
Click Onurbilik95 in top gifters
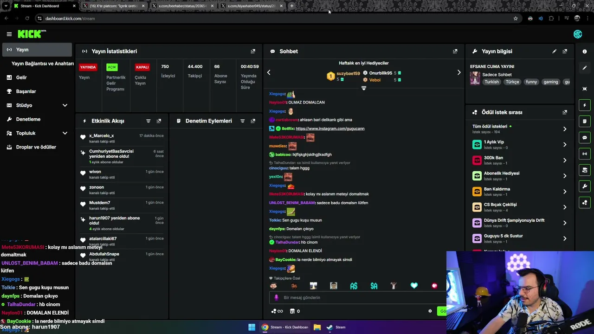point(381,73)
